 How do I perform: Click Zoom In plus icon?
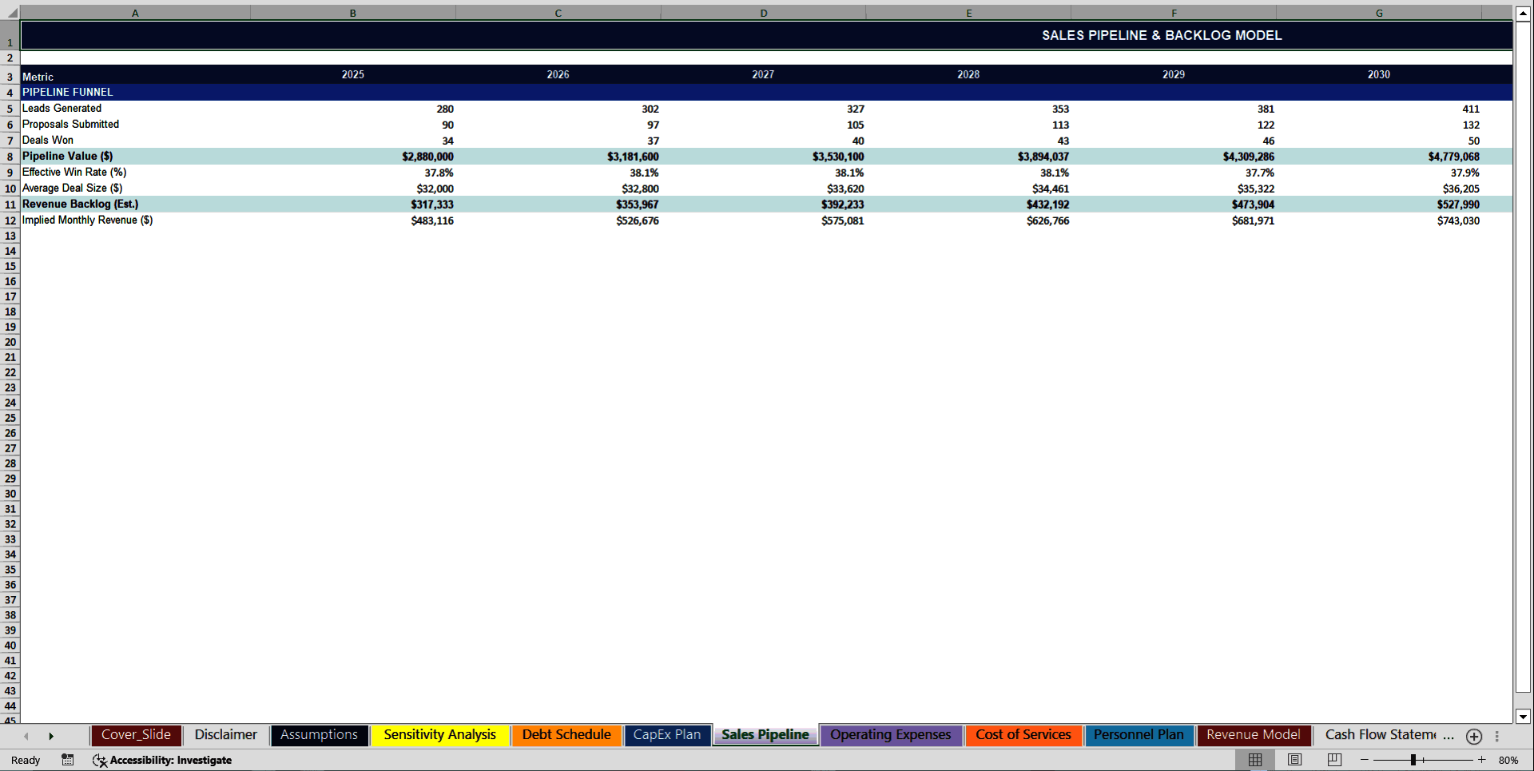click(1481, 760)
